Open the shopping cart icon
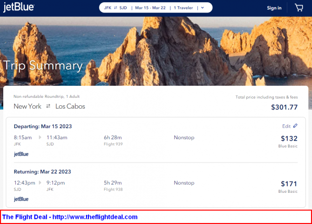312x224 pixels. point(298,8)
